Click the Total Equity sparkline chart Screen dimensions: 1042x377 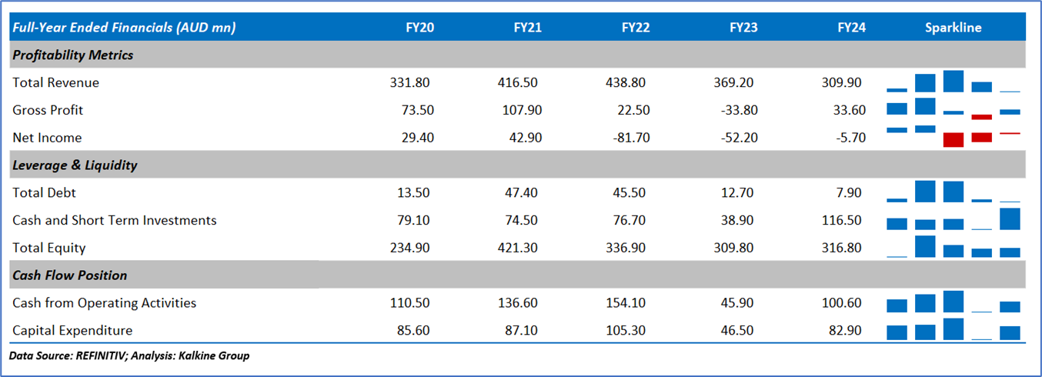coord(953,247)
